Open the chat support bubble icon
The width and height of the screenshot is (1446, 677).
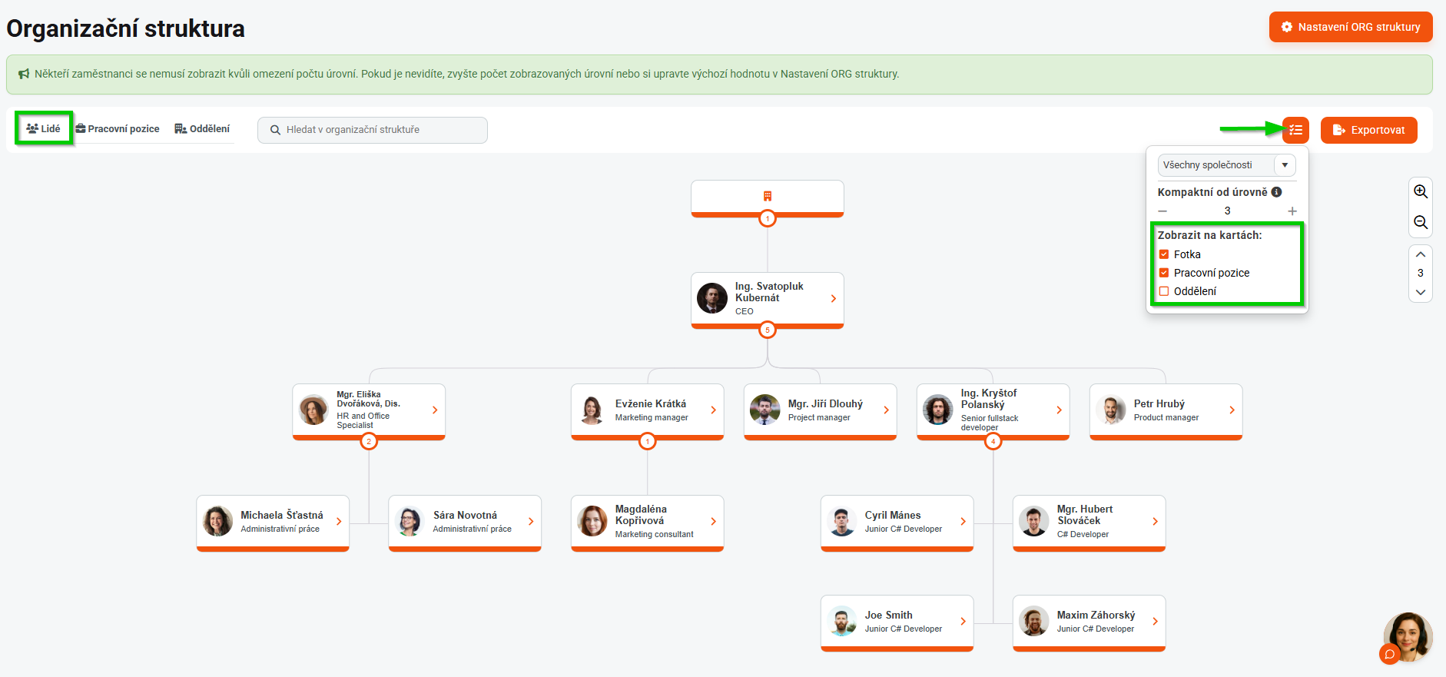1390,654
